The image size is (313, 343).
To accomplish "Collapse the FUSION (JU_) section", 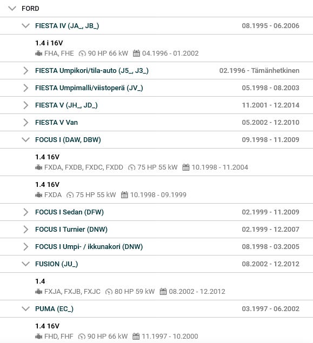I will point(25,264).
